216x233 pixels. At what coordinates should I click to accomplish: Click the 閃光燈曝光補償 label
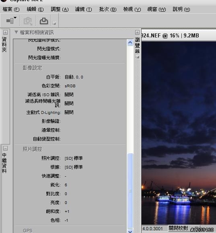coord(44,58)
